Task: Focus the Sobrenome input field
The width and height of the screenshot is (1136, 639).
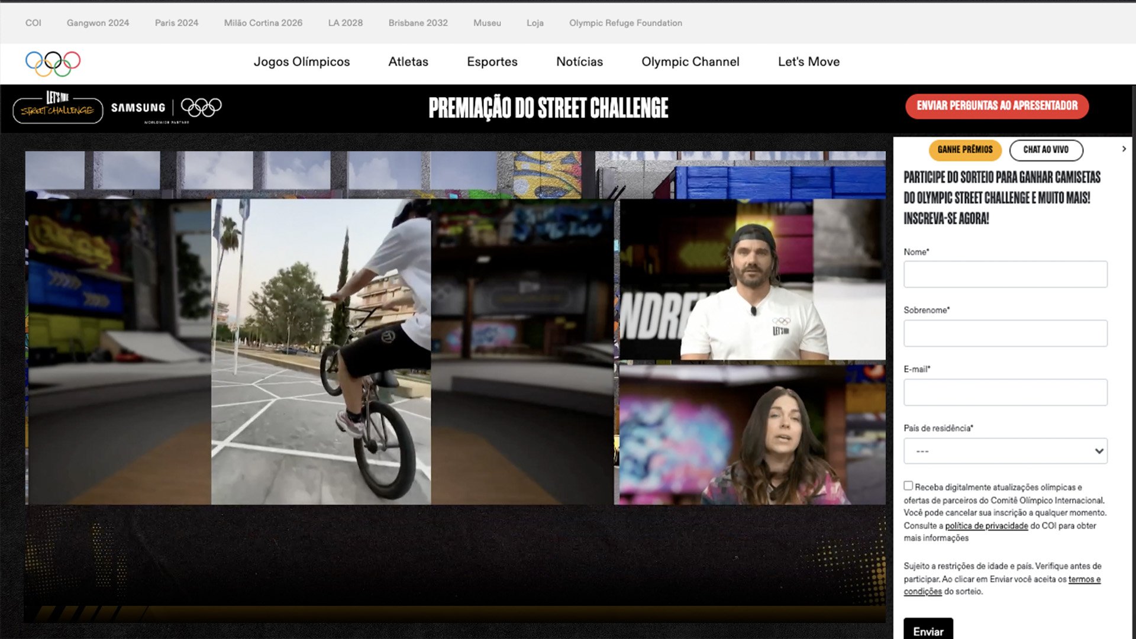Action: click(1005, 333)
